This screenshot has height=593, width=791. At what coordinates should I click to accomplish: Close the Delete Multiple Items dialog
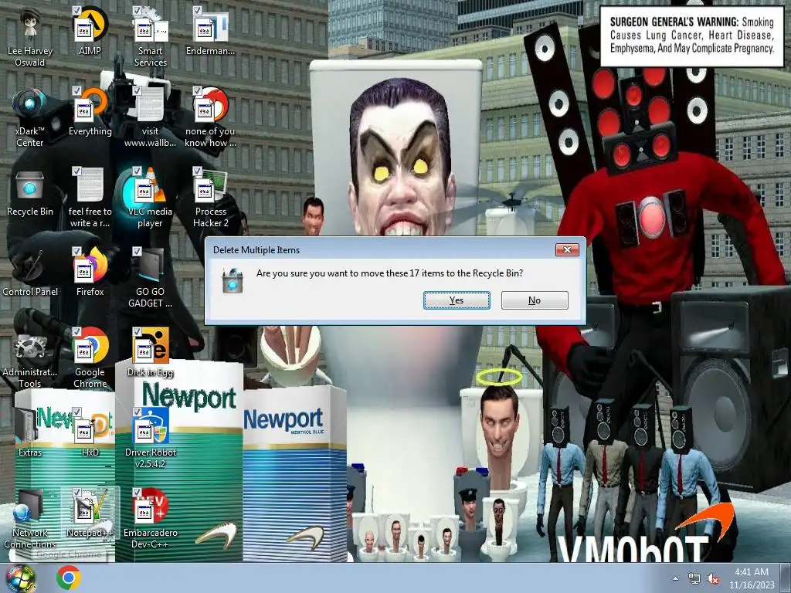(567, 249)
